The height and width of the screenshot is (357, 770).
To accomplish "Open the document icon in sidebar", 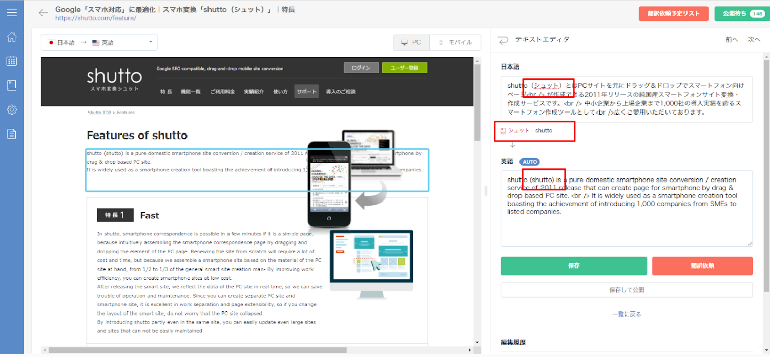I will tap(11, 134).
